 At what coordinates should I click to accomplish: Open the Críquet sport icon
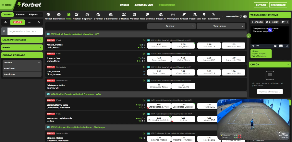(184, 16)
